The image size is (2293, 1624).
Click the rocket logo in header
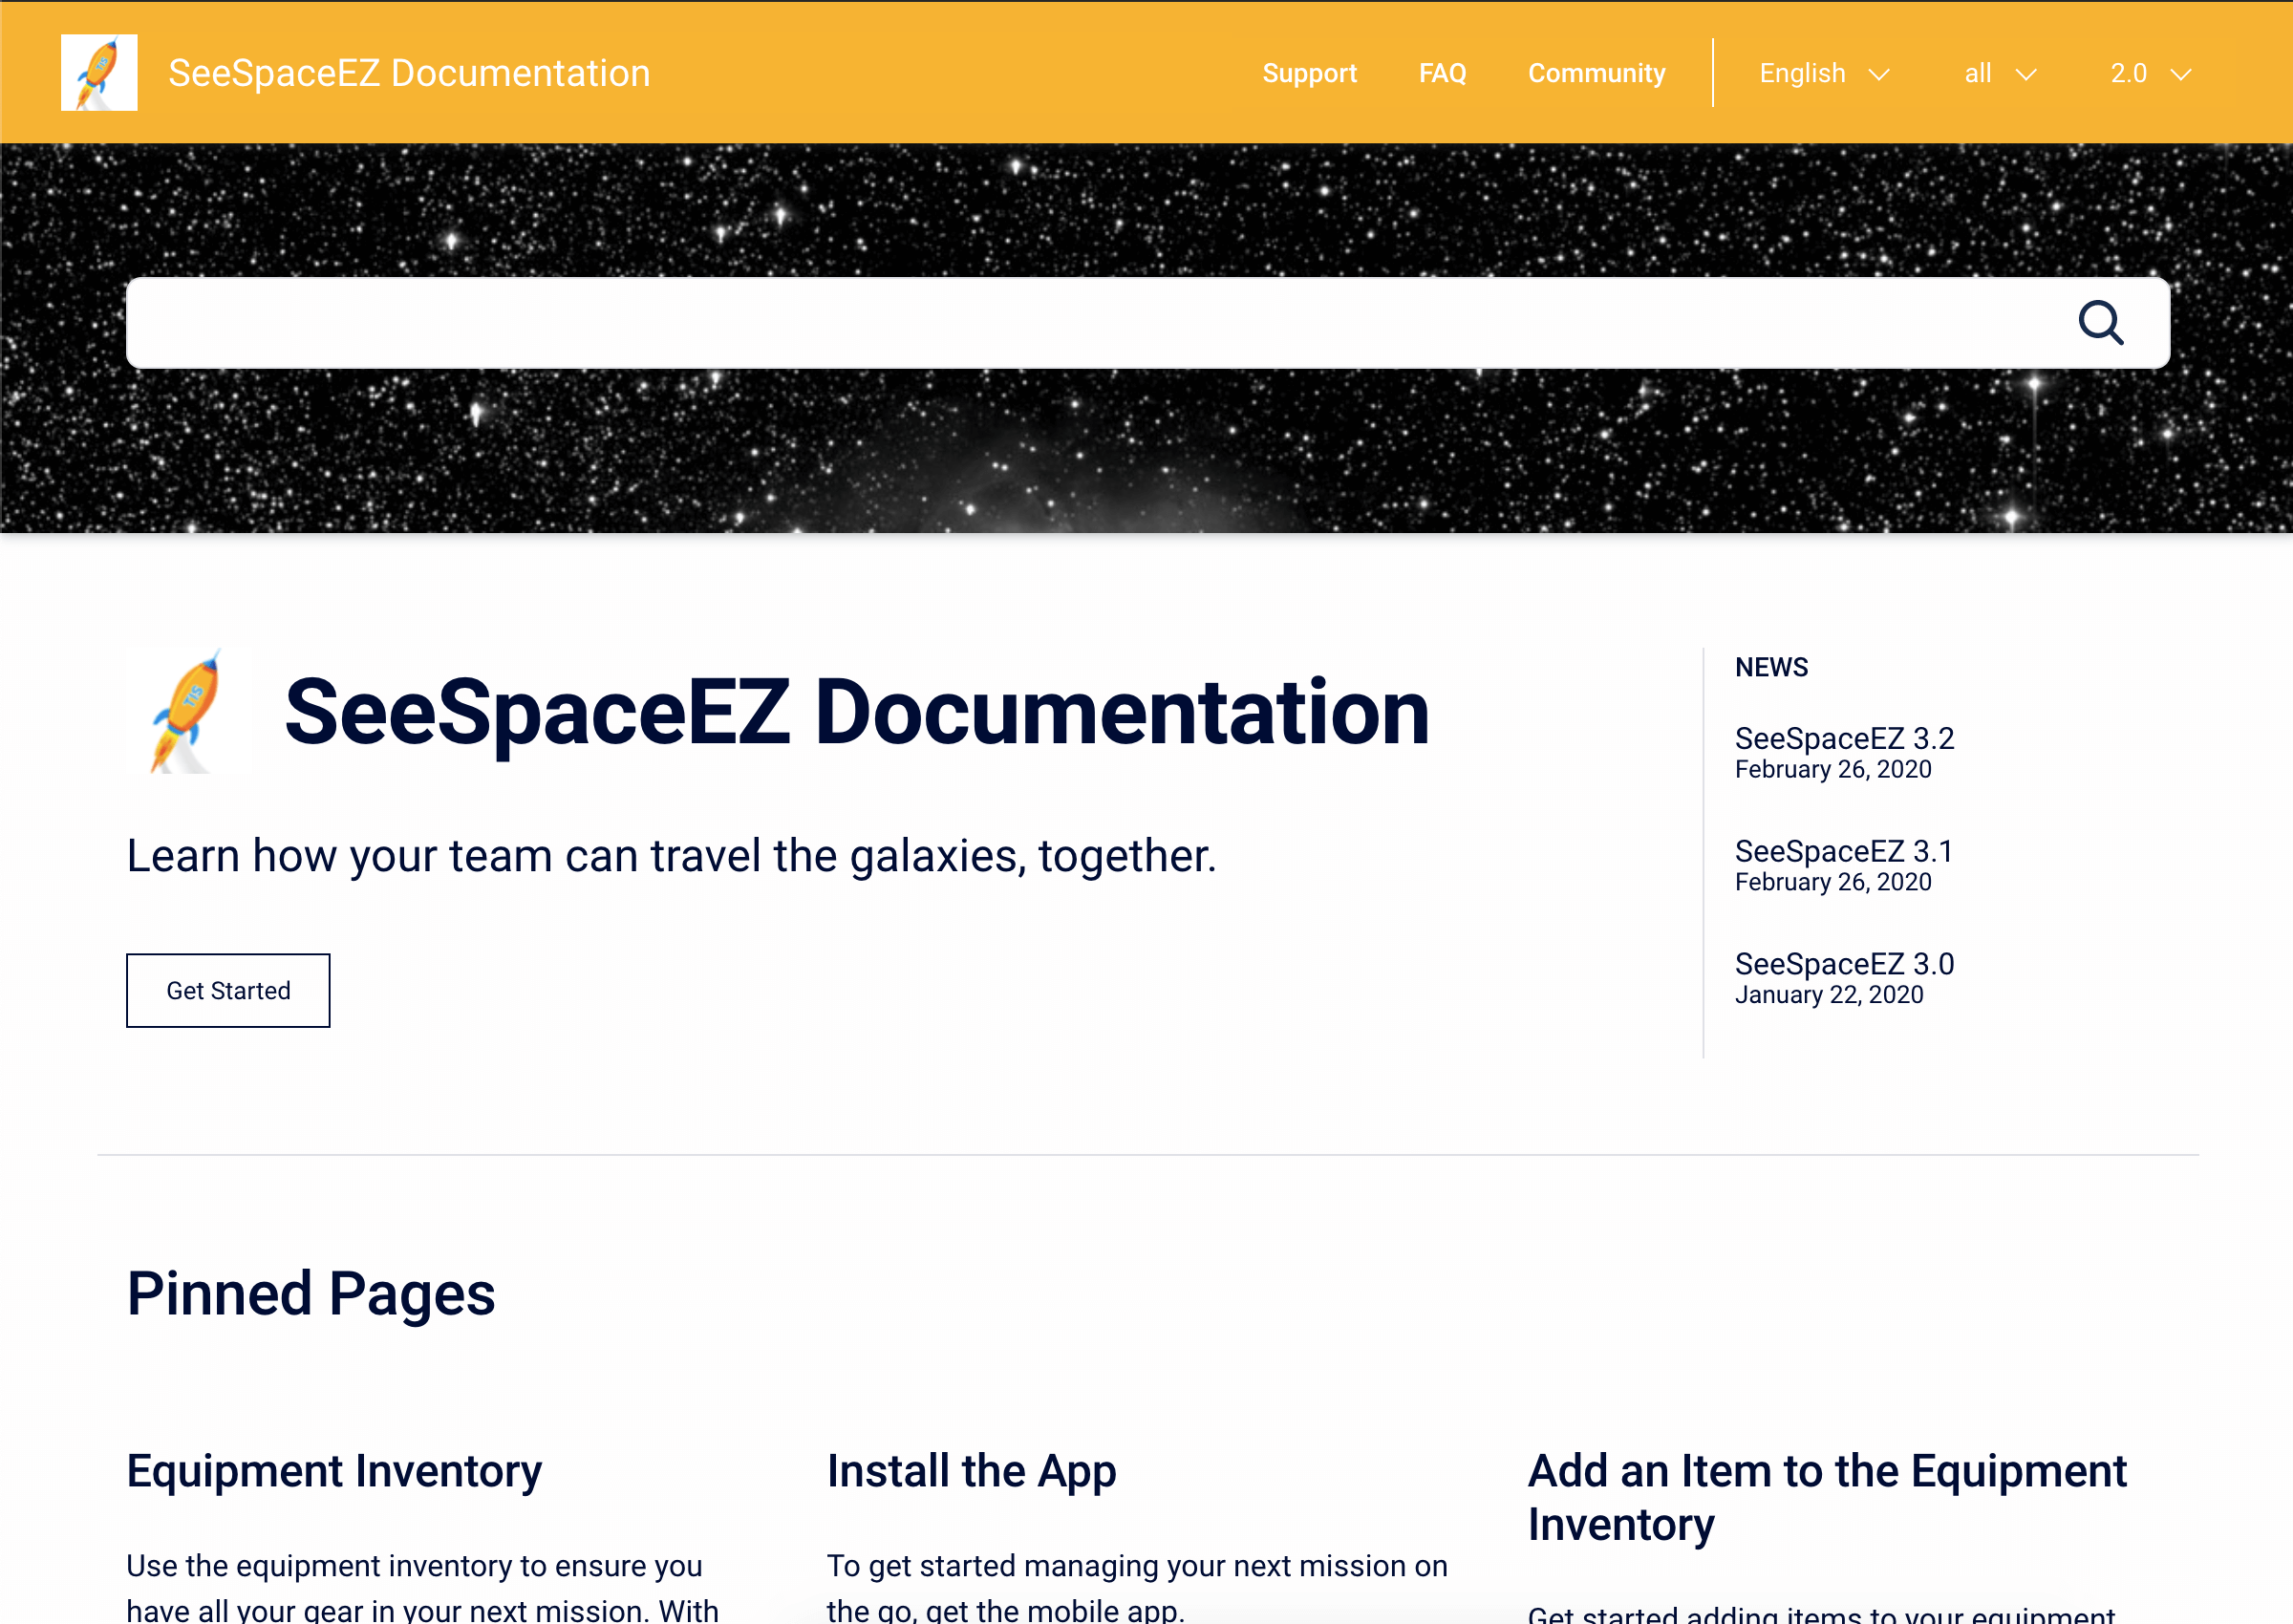click(99, 73)
